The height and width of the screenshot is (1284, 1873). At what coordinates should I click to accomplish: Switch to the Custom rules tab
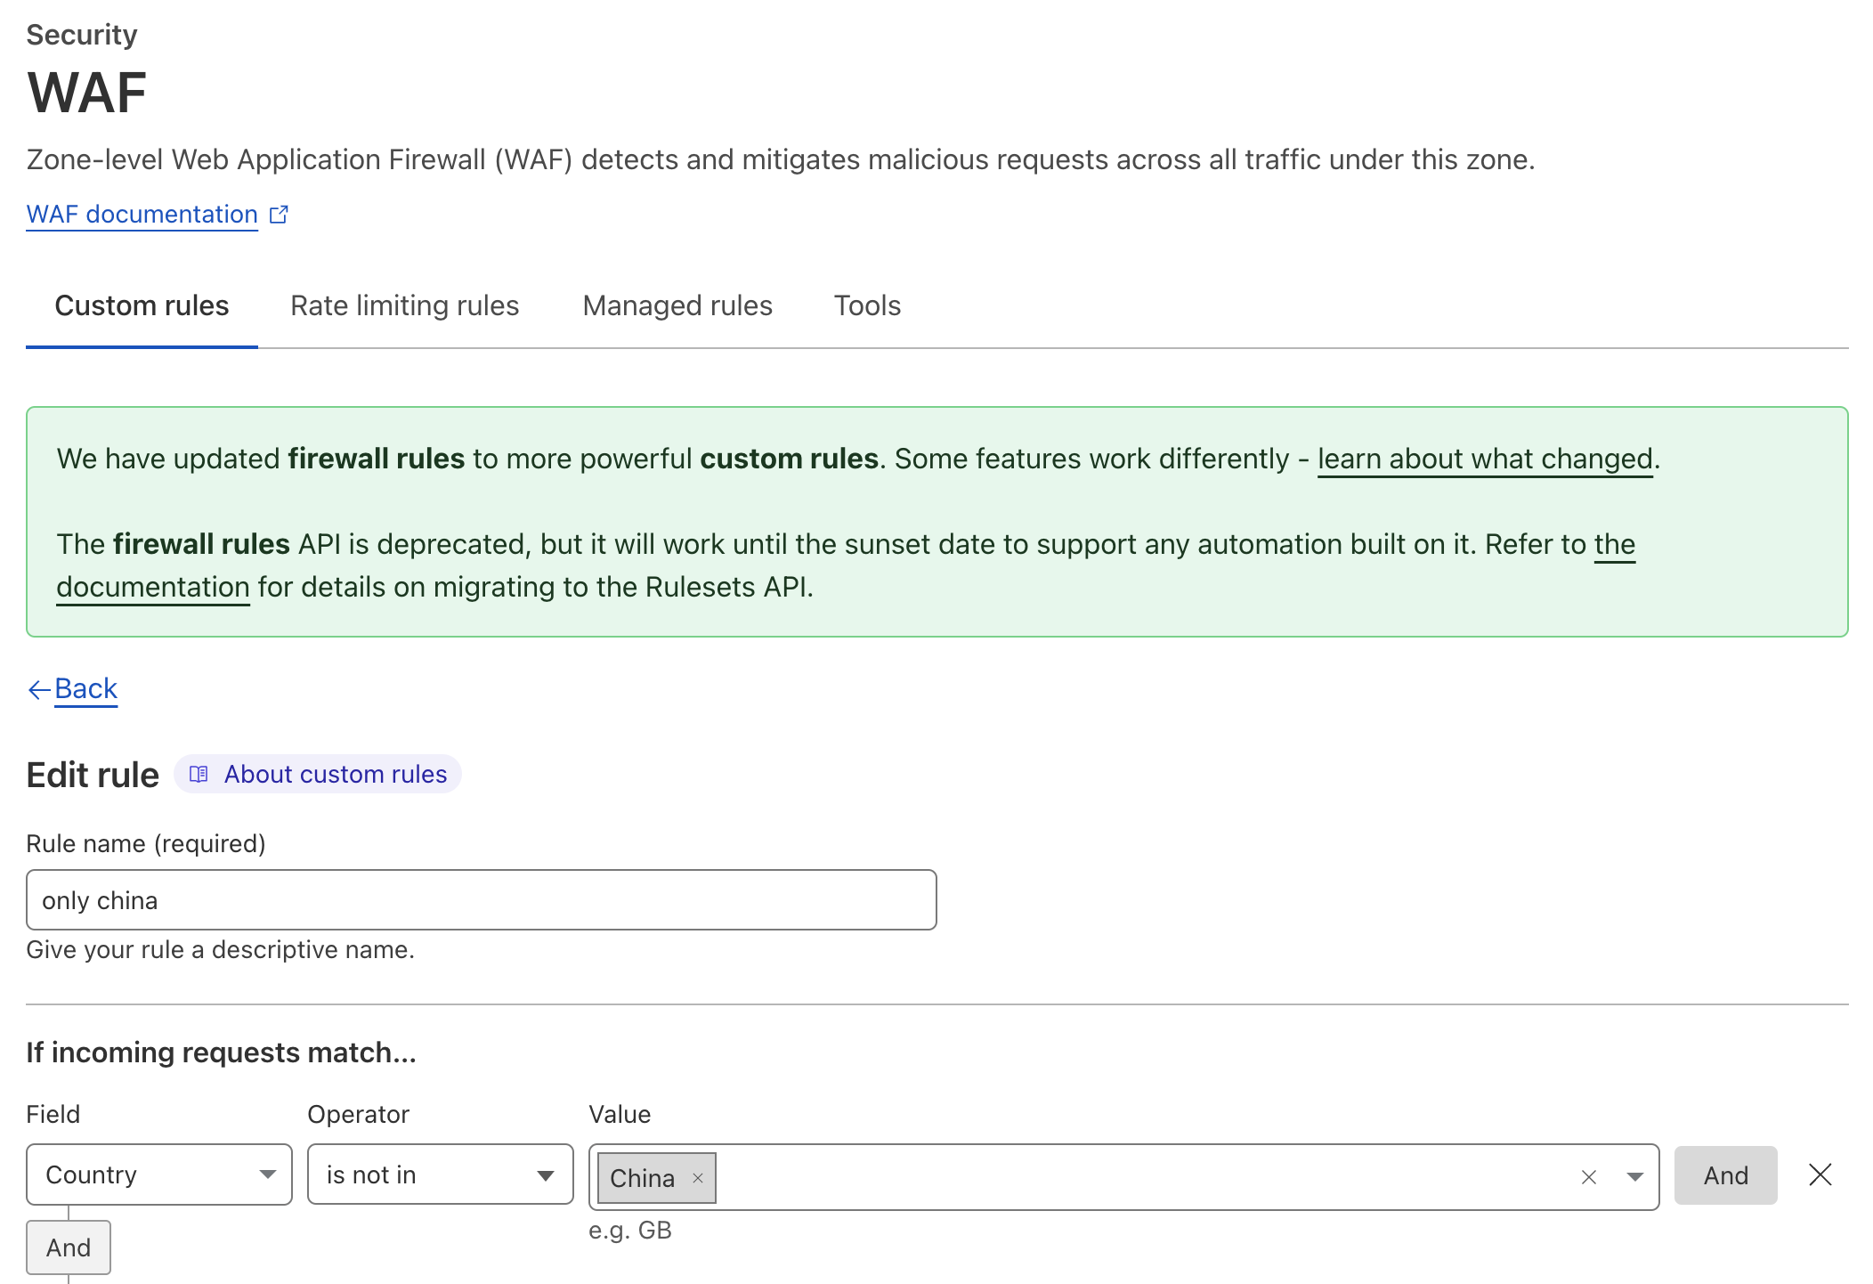coord(142,305)
